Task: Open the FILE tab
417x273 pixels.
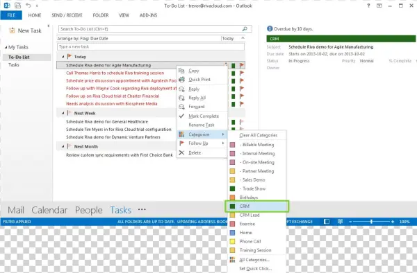Action: click(x=11, y=15)
